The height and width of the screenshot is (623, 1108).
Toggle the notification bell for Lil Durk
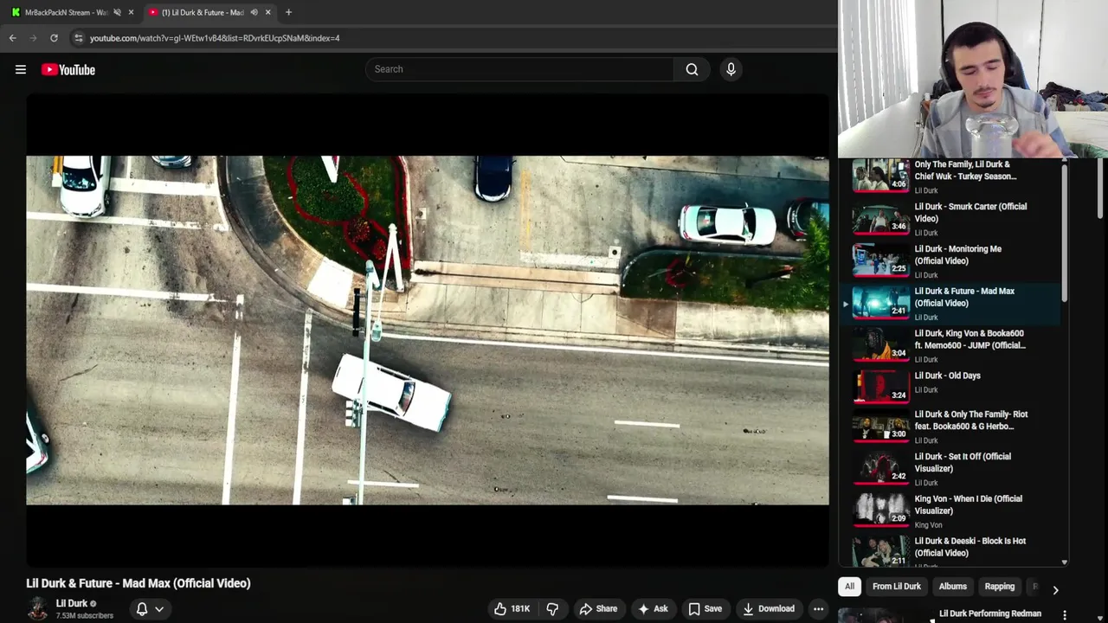tap(142, 608)
